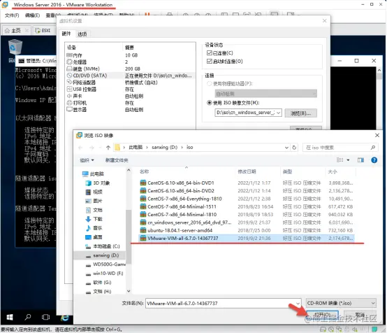
Task: Click the search magnifier in iso search box
Action: click(x=373, y=148)
